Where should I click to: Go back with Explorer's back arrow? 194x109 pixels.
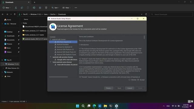tap(3, 14)
